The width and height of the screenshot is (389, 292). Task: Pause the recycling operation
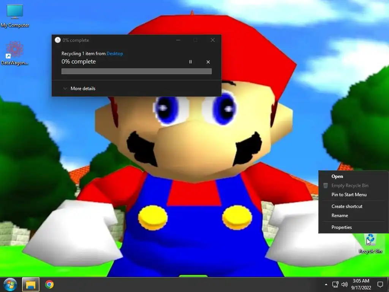(191, 62)
